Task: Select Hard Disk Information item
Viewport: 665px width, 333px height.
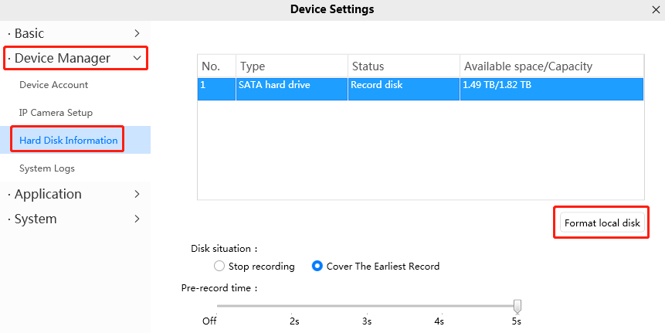Action: [68, 141]
